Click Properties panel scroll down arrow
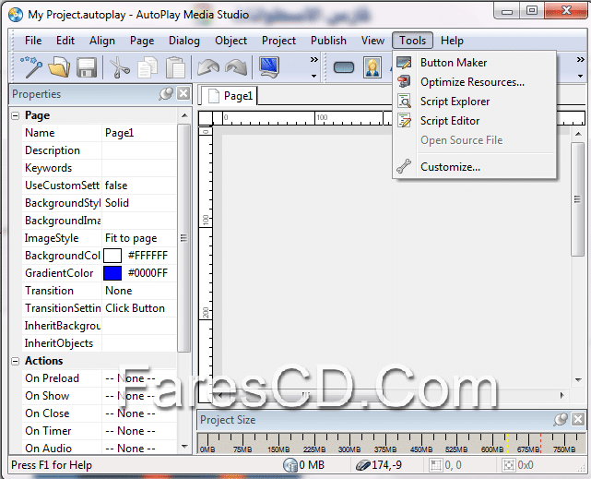This screenshot has width=591, height=479. (x=184, y=447)
